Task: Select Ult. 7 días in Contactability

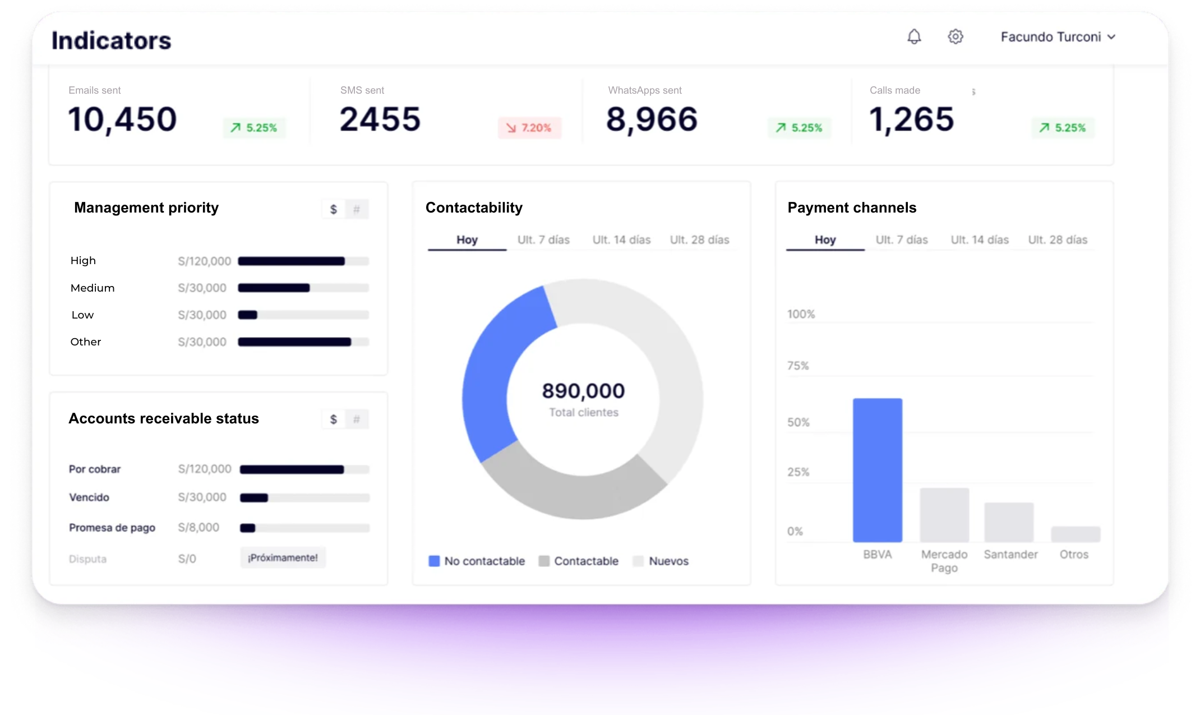Action: (x=543, y=240)
